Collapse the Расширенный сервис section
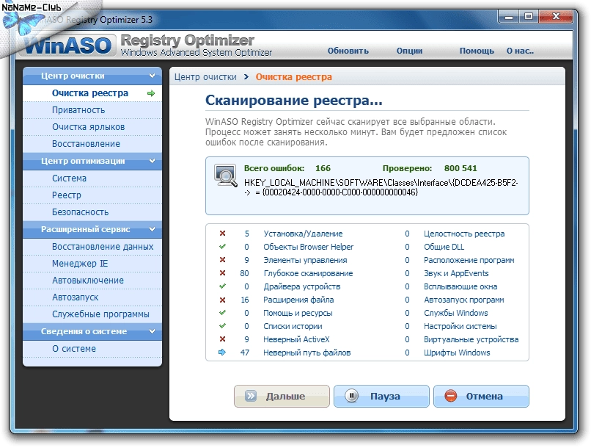 (x=152, y=229)
